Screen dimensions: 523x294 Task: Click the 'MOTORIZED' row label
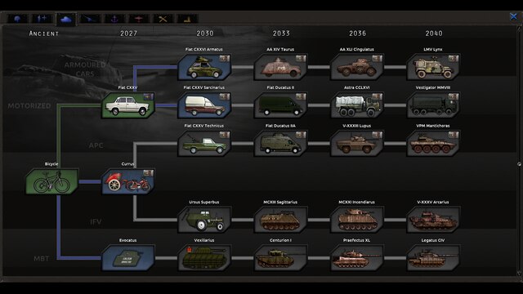coord(29,106)
